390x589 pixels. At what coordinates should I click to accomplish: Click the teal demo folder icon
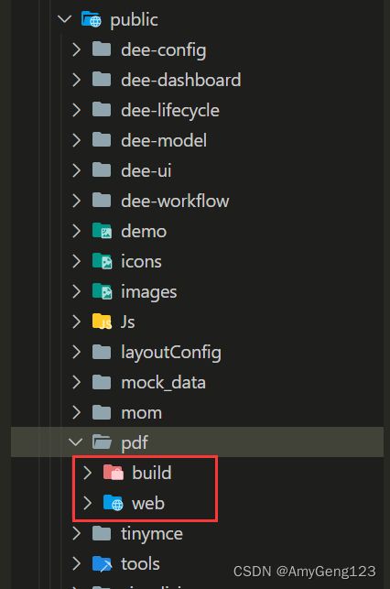click(x=103, y=231)
